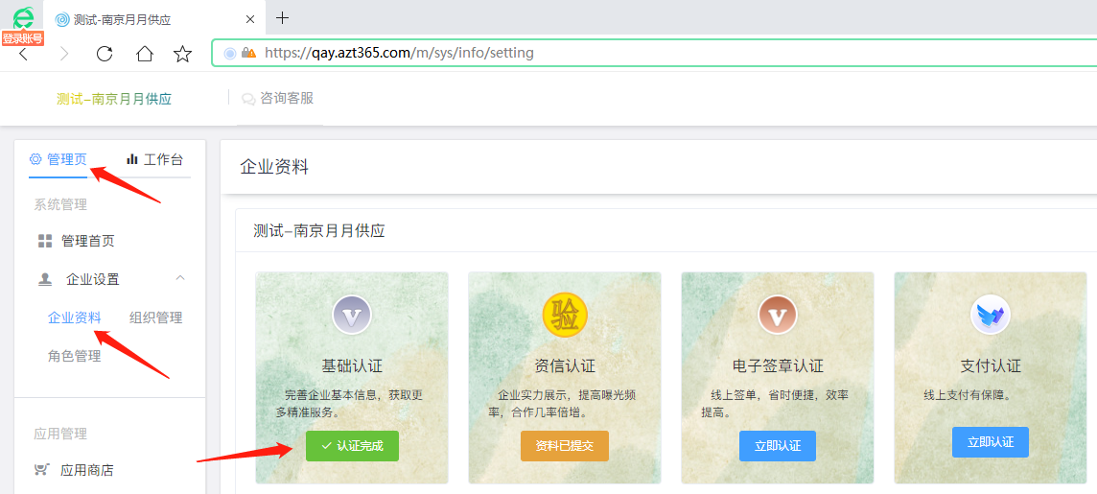Click the 支付认证 blue badge icon
Image resolution: width=1097 pixels, height=494 pixels.
(991, 315)
